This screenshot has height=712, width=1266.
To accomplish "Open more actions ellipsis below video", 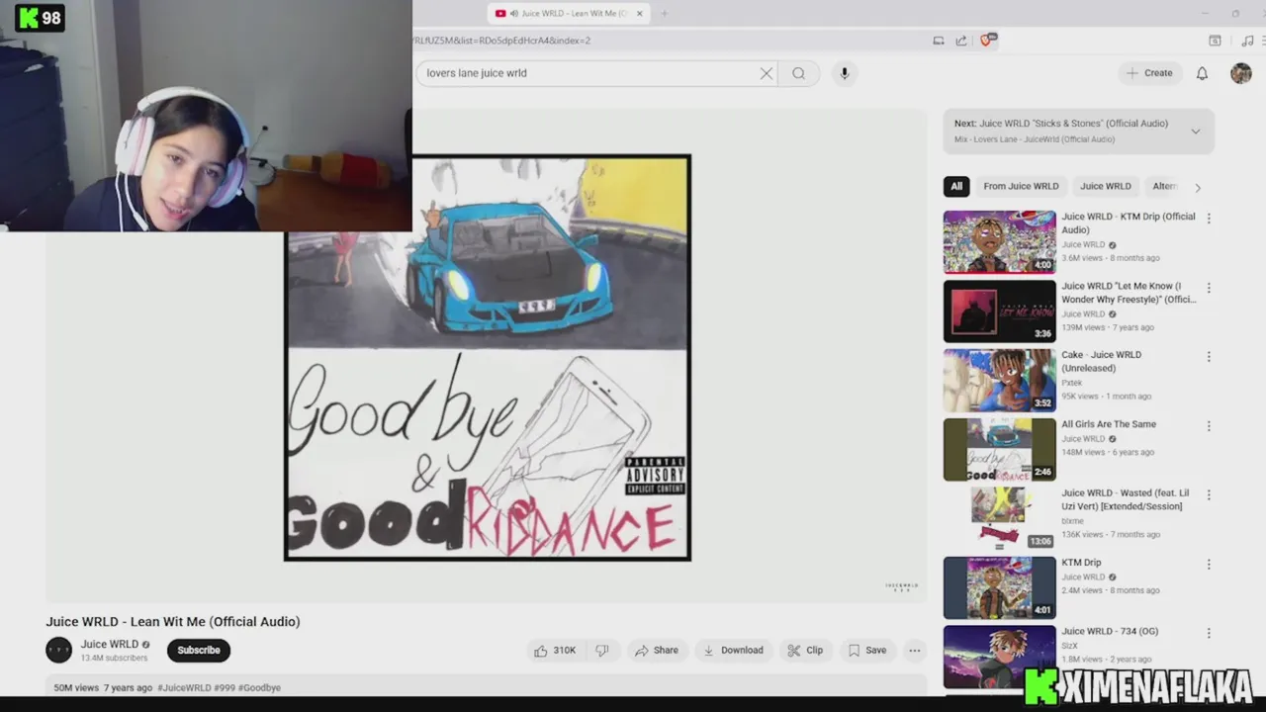I will [915, 651].
